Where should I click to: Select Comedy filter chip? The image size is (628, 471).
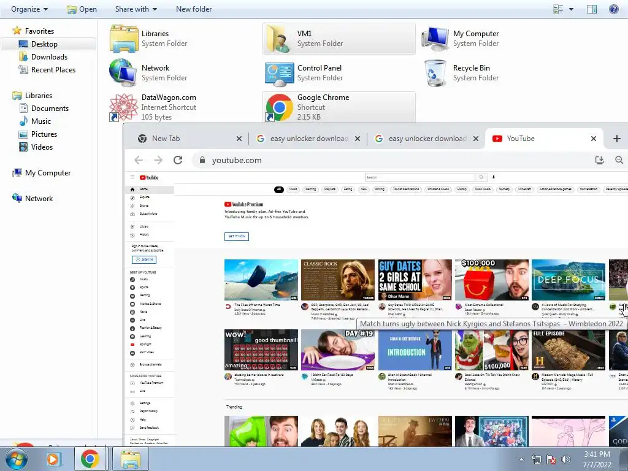(504, 189)
